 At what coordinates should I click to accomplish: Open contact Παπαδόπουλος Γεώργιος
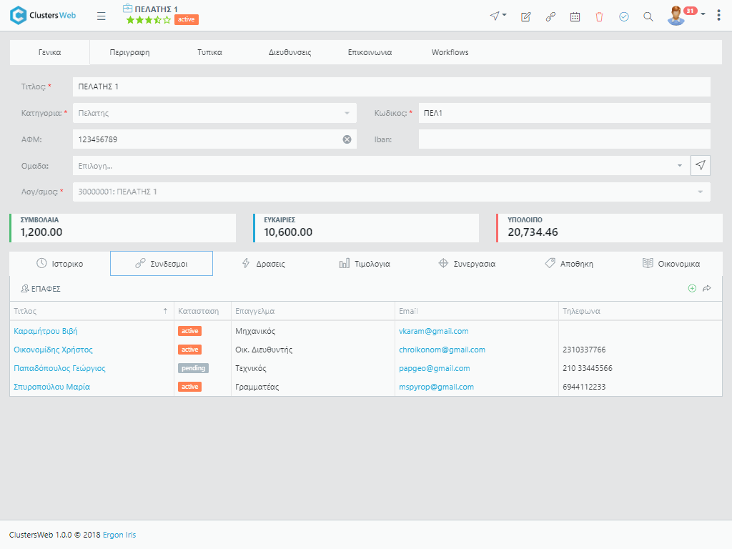pos(59,368)
